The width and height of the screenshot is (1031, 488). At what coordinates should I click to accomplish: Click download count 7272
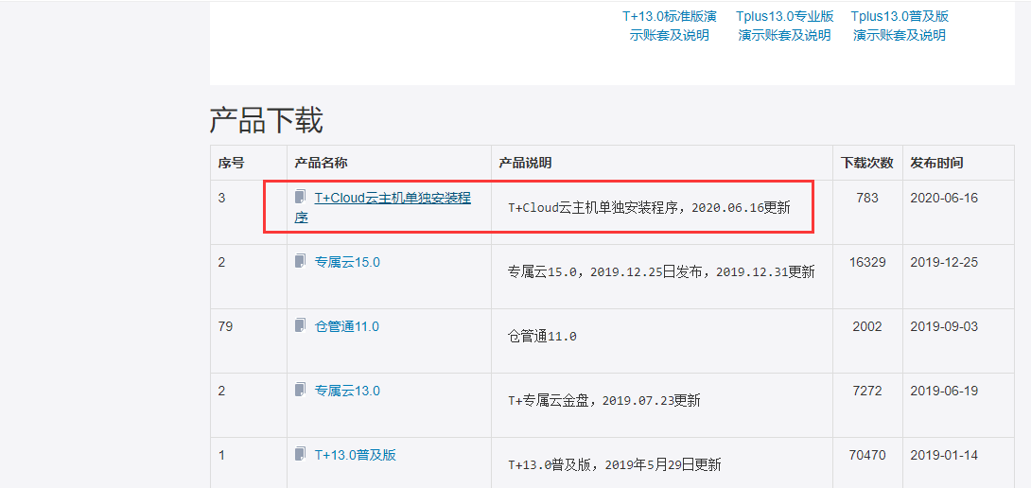[867, 392]
